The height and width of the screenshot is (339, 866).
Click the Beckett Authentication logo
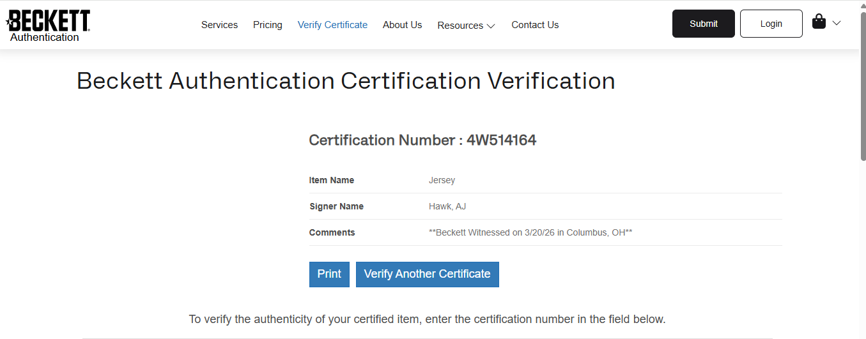click(x=48, y=26)
